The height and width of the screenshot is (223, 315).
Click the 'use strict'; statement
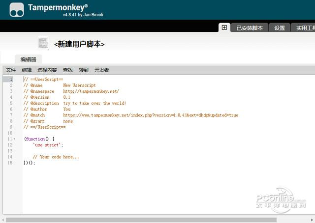tap(48, 145)
